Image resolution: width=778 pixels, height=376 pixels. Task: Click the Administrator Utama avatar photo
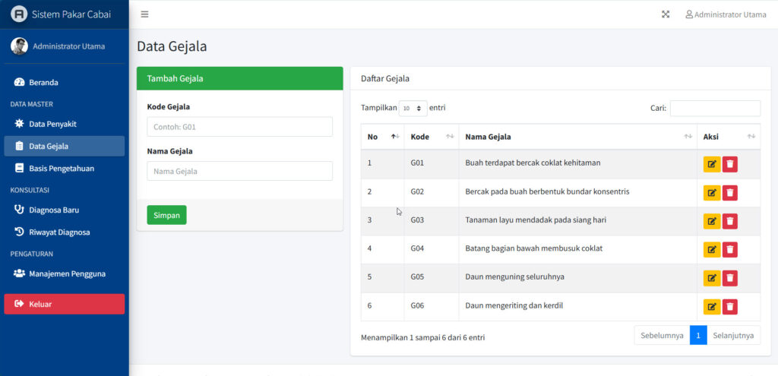coord(19,46)
